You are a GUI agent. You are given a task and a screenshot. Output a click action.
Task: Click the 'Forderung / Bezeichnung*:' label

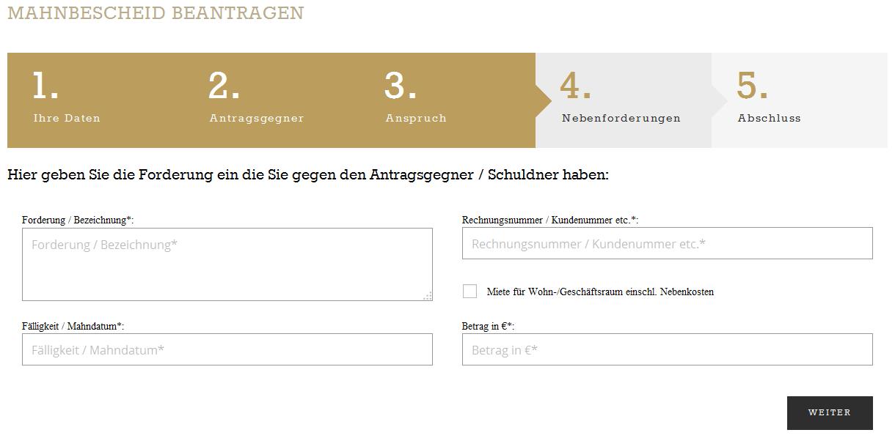tap(78, 220)
